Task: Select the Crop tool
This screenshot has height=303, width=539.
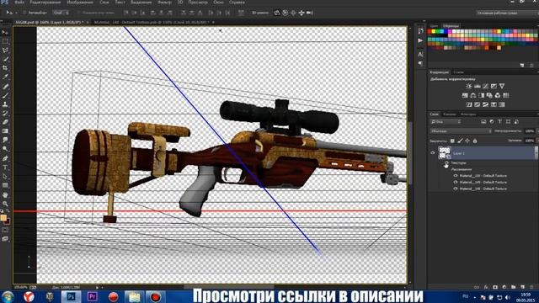Action: coord(5,68)
